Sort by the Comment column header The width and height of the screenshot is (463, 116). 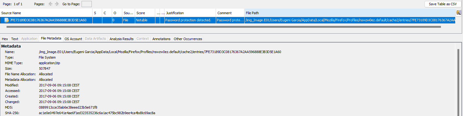click(230, 13)
